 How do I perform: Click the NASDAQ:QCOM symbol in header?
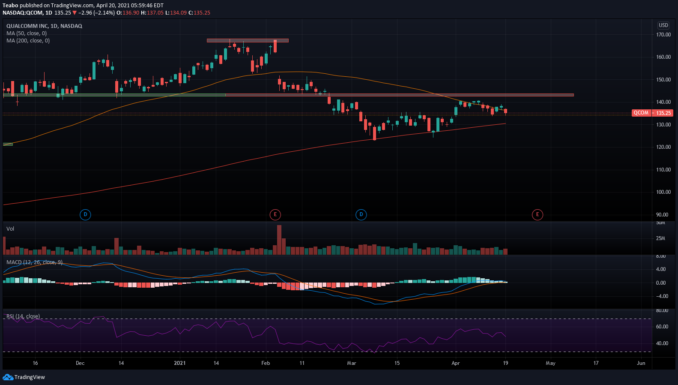point(23,13)
